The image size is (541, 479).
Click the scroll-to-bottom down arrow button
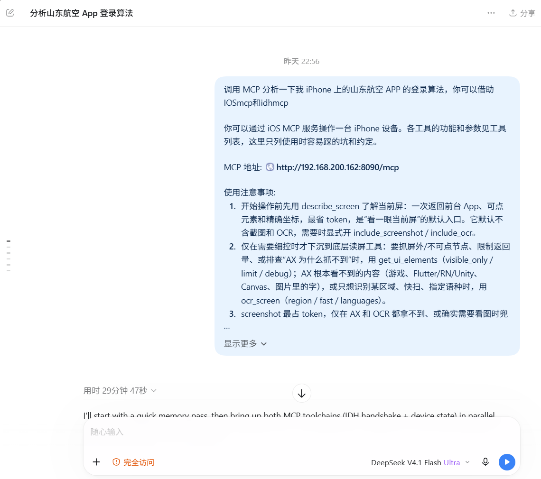[301, 394]
